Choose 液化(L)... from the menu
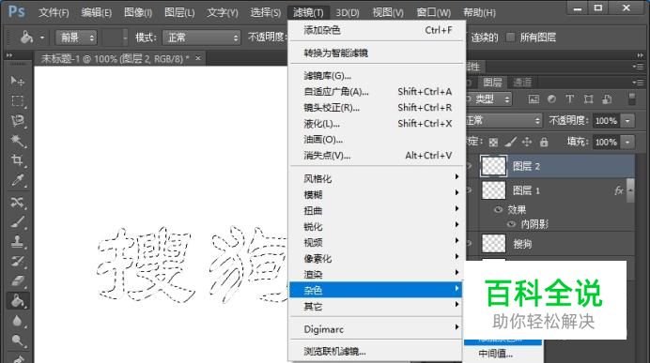This screenshot has width=650, height=363. (376, 124)
